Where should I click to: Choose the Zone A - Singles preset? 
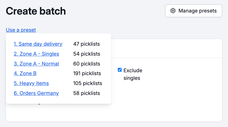click(36, 54)
